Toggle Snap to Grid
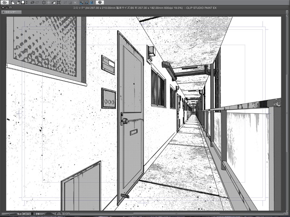This screenshot has height=217, width=290. click(92, 2)
